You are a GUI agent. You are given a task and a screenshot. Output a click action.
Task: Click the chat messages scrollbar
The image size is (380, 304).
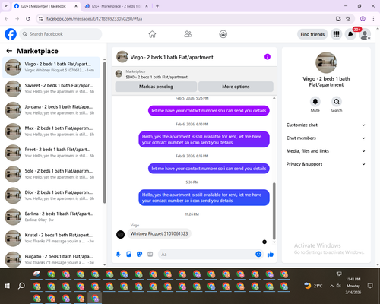point(274,211)
